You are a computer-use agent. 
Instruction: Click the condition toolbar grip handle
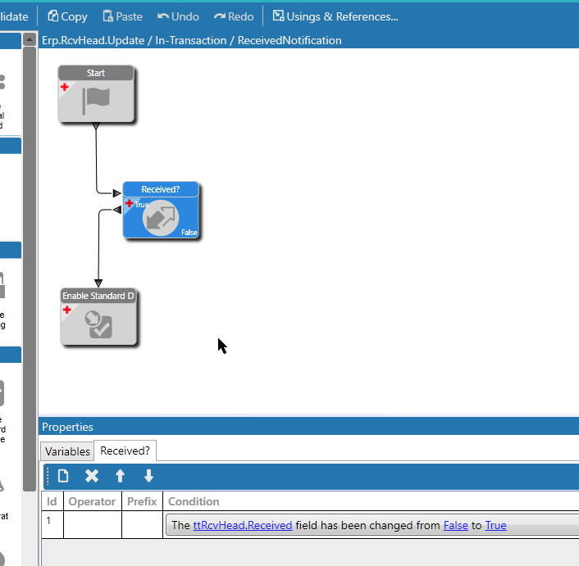(48, 476)
